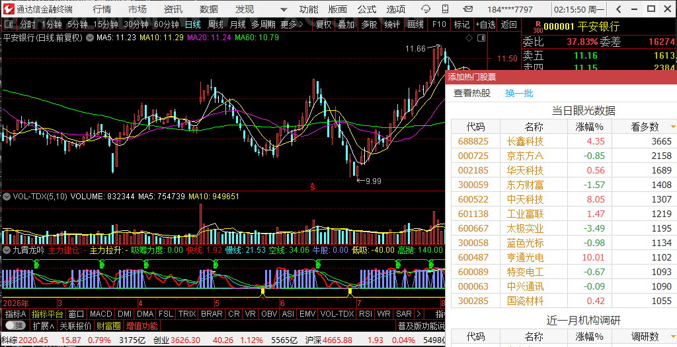The width and height of the screenshot is (677, 347).
Task: Open the 选项 menu
Action: coord(396,9)
